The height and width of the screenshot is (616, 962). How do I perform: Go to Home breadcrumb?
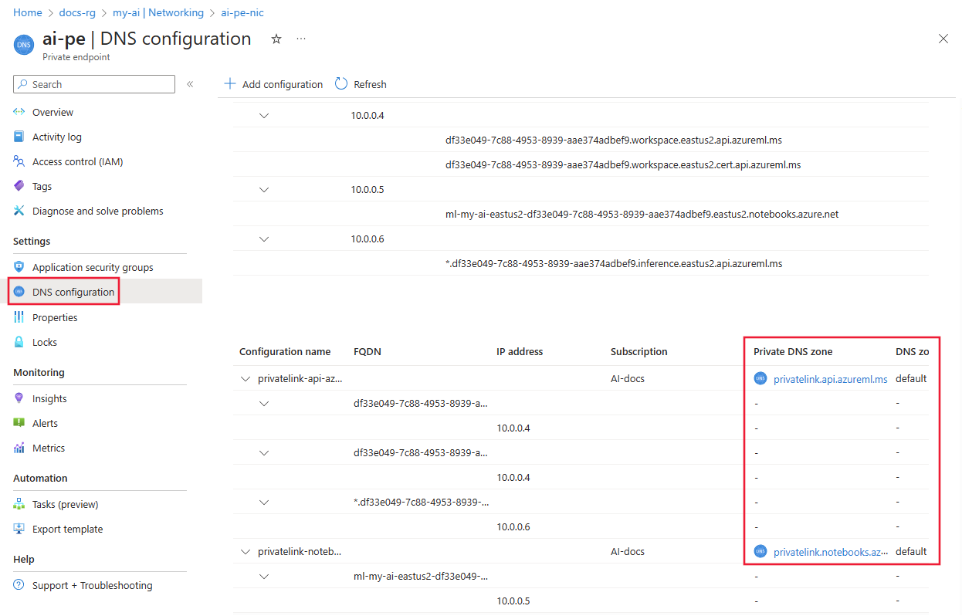click(x=28, y=12)
